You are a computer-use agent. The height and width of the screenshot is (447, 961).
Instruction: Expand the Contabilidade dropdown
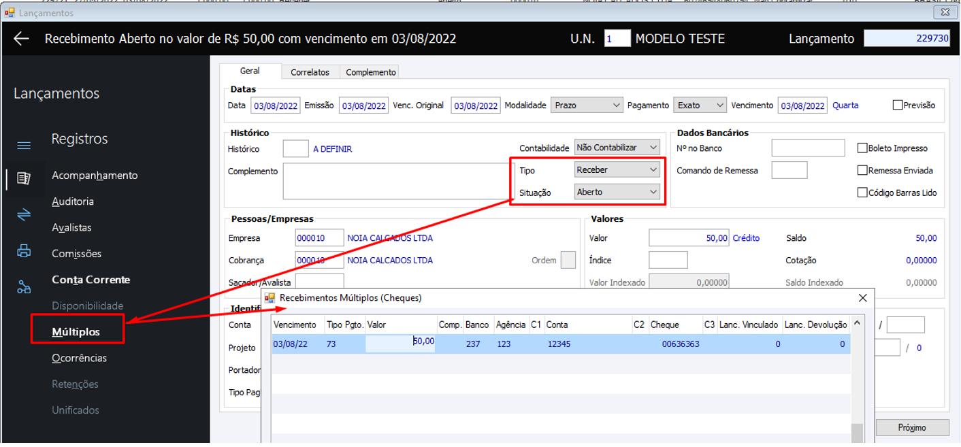(x=617, y=148)
